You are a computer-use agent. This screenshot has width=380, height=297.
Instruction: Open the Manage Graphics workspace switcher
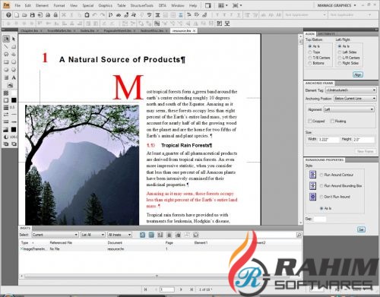(337, 5)
